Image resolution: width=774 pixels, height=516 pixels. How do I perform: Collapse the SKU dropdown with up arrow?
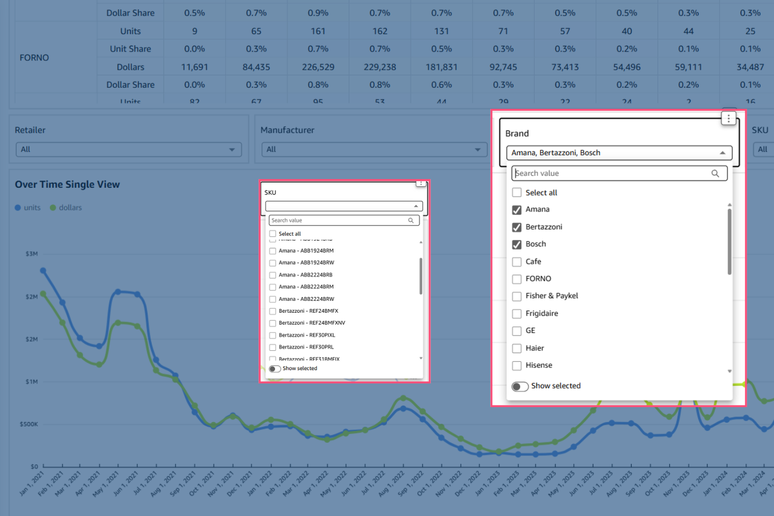pos(416,206)
